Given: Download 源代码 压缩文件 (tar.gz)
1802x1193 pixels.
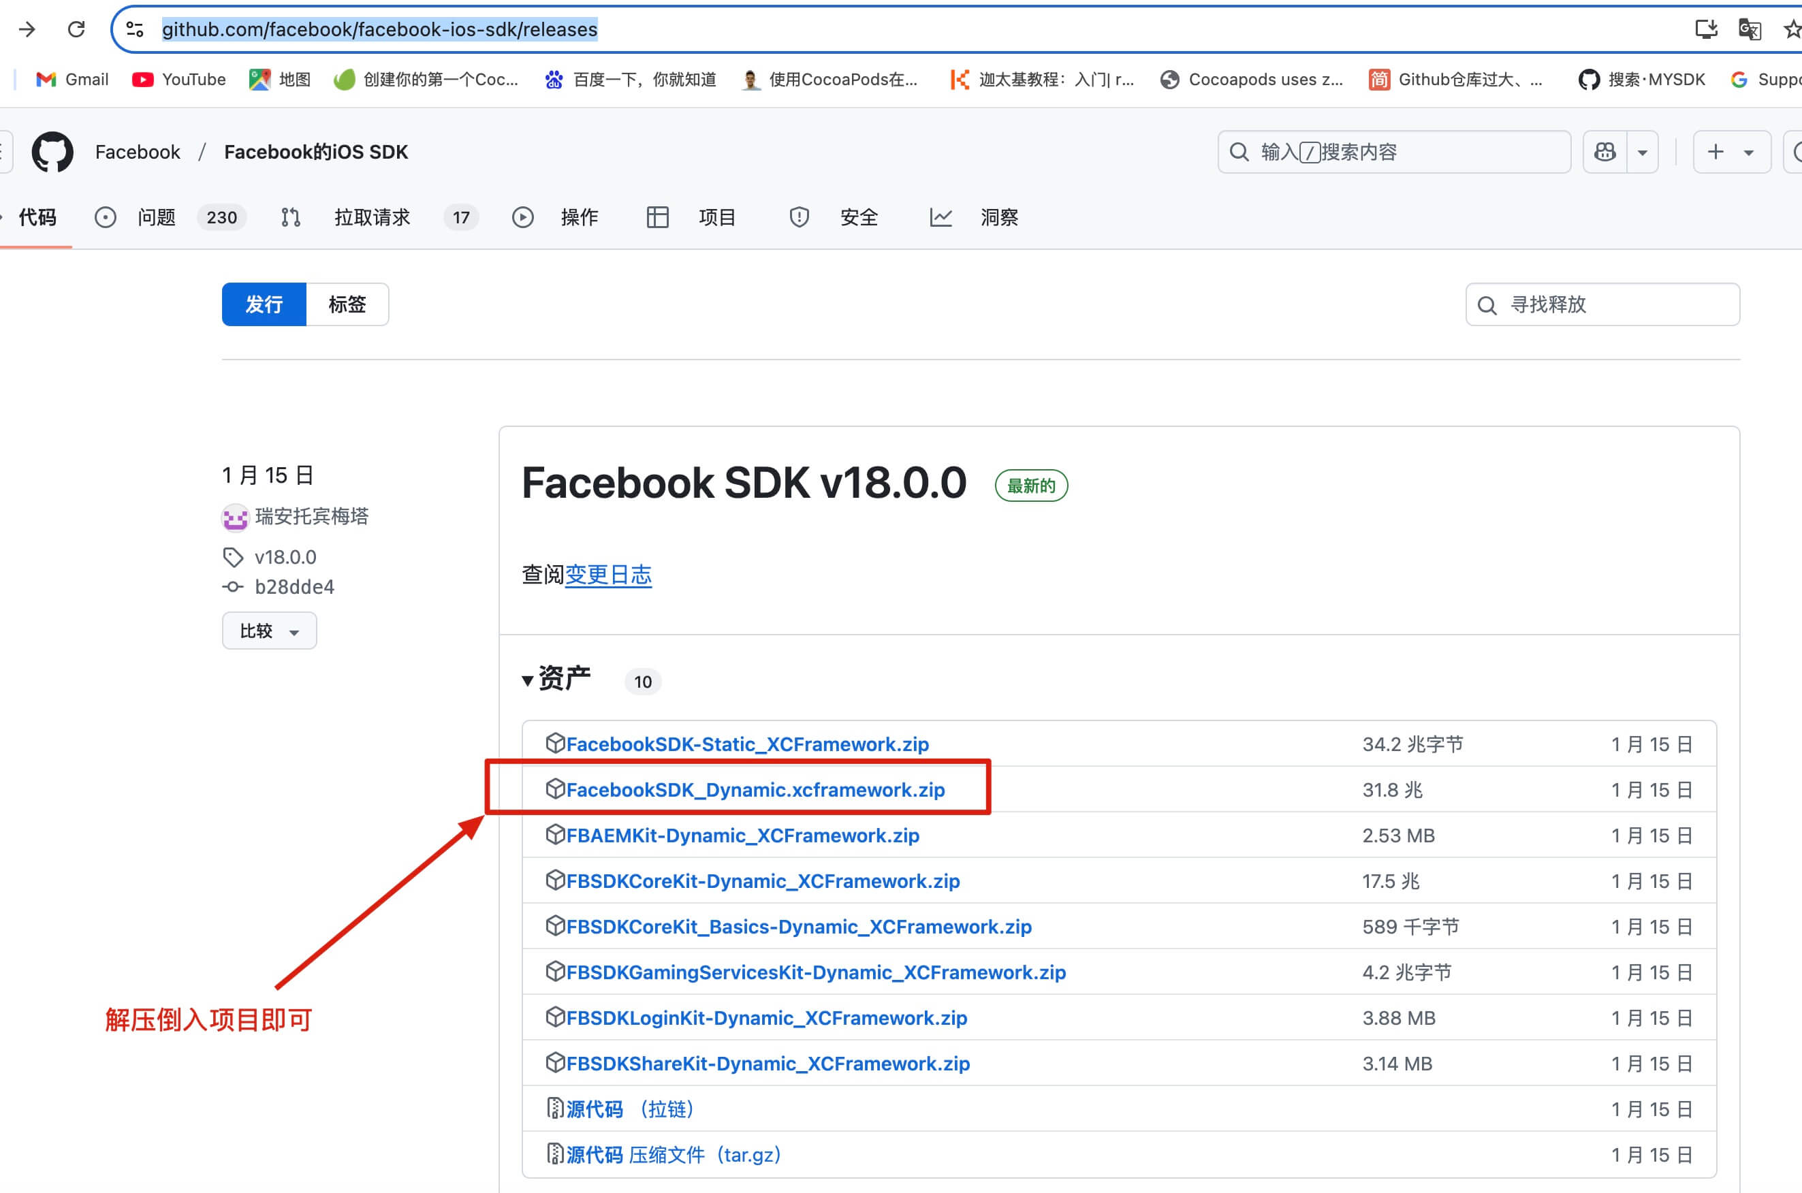Looking at the screenshot, I should click(674, 1155).
